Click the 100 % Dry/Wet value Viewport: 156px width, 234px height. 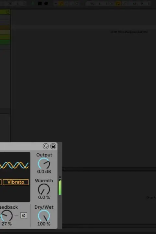(x=44, y=224)
